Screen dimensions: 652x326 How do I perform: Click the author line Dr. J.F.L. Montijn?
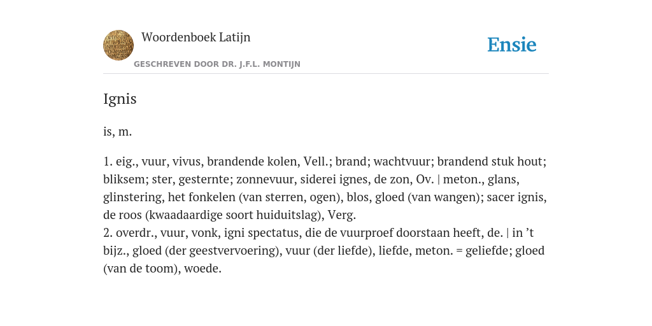[x=217, y=64]
